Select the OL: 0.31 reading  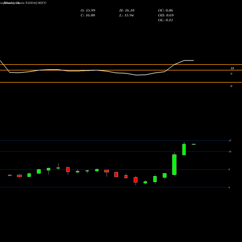tap(166, 20)
